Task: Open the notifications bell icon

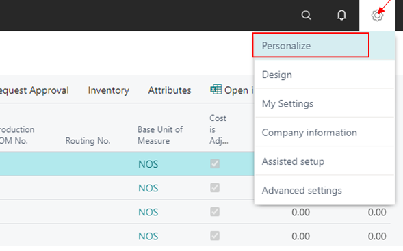Action: 341,15
